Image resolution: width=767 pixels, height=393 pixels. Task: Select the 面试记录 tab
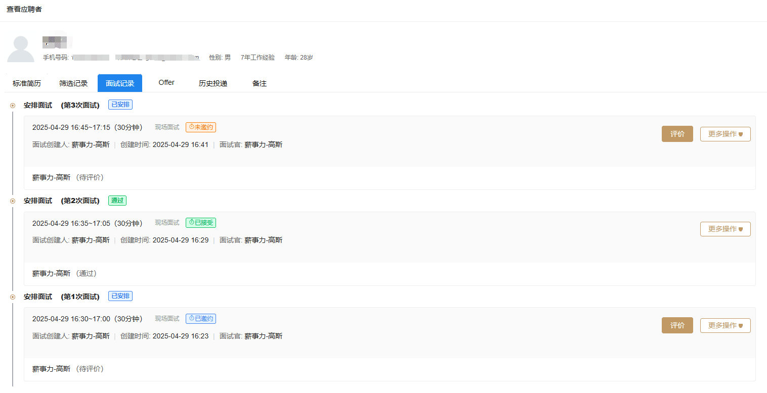(120, 83)
